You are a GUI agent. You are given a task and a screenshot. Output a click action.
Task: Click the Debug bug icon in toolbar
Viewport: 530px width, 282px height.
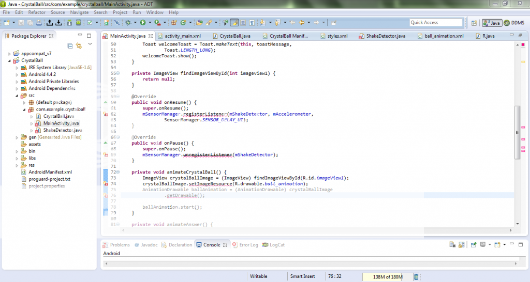tap(128, 23)
